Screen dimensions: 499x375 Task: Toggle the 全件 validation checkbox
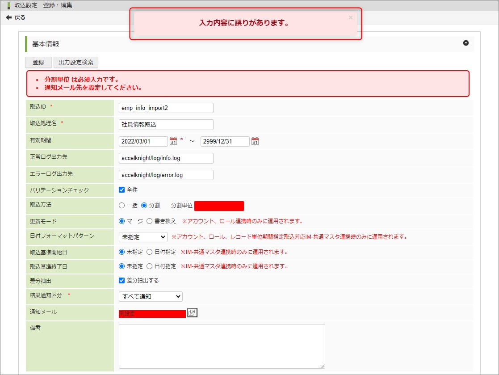coord(122,190)
